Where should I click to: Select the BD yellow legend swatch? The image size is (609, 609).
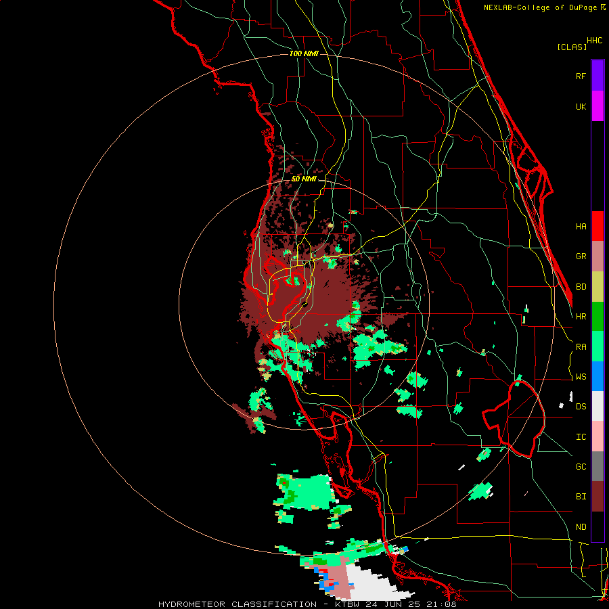tap(597, 287)
